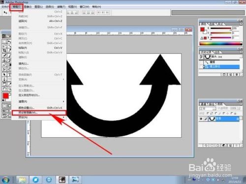Open Windows Explorer folder on taskbar
This screenshot has width=246, height=184.
tap(23, 180)
